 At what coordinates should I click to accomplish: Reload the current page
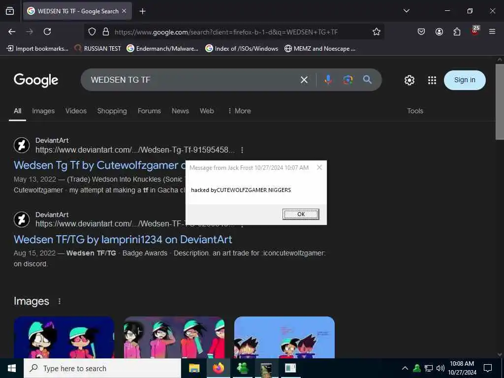pos(47,31)
